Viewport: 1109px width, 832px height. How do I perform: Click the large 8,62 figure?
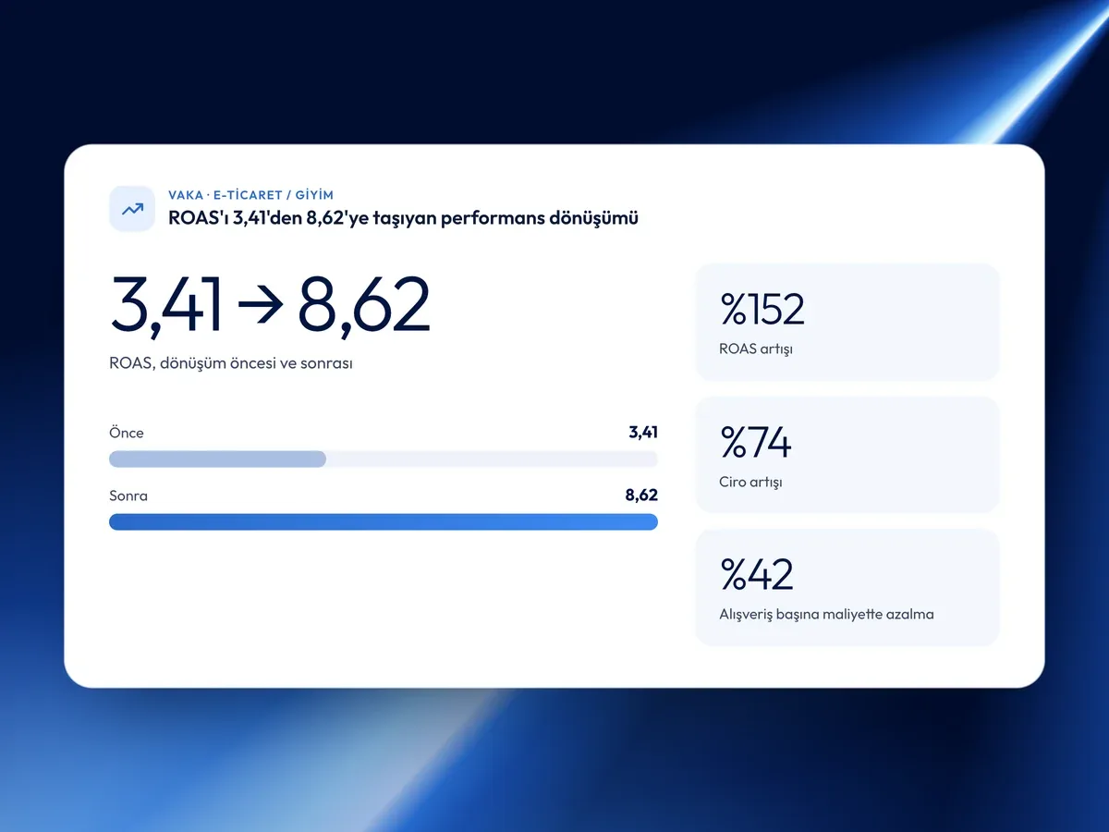click(x=364, y=305)
